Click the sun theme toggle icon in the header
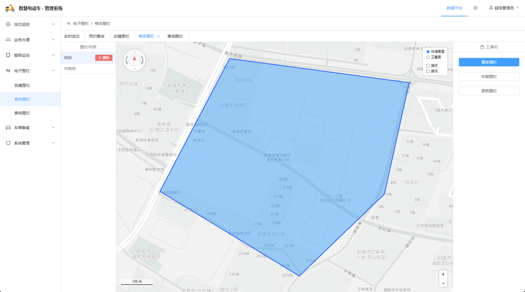This screenshot has width=525, height=292. [x=475, y=8]
